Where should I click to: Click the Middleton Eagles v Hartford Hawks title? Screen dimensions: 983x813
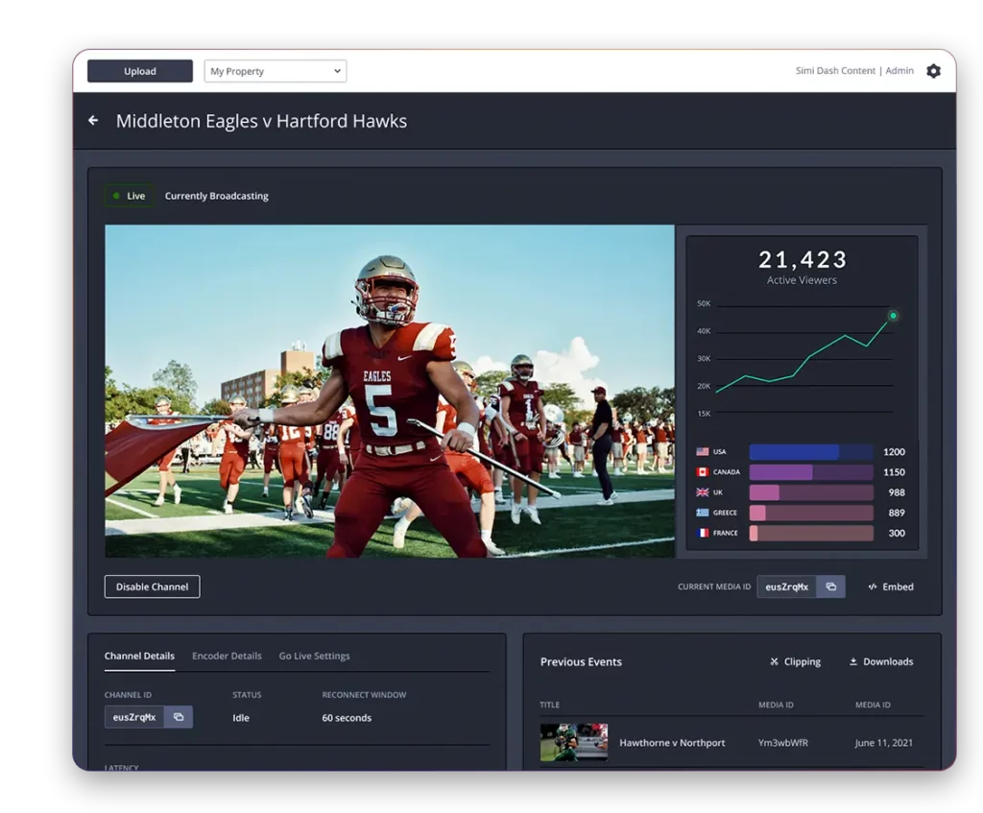pyautogui.click(x=261, y=121)
